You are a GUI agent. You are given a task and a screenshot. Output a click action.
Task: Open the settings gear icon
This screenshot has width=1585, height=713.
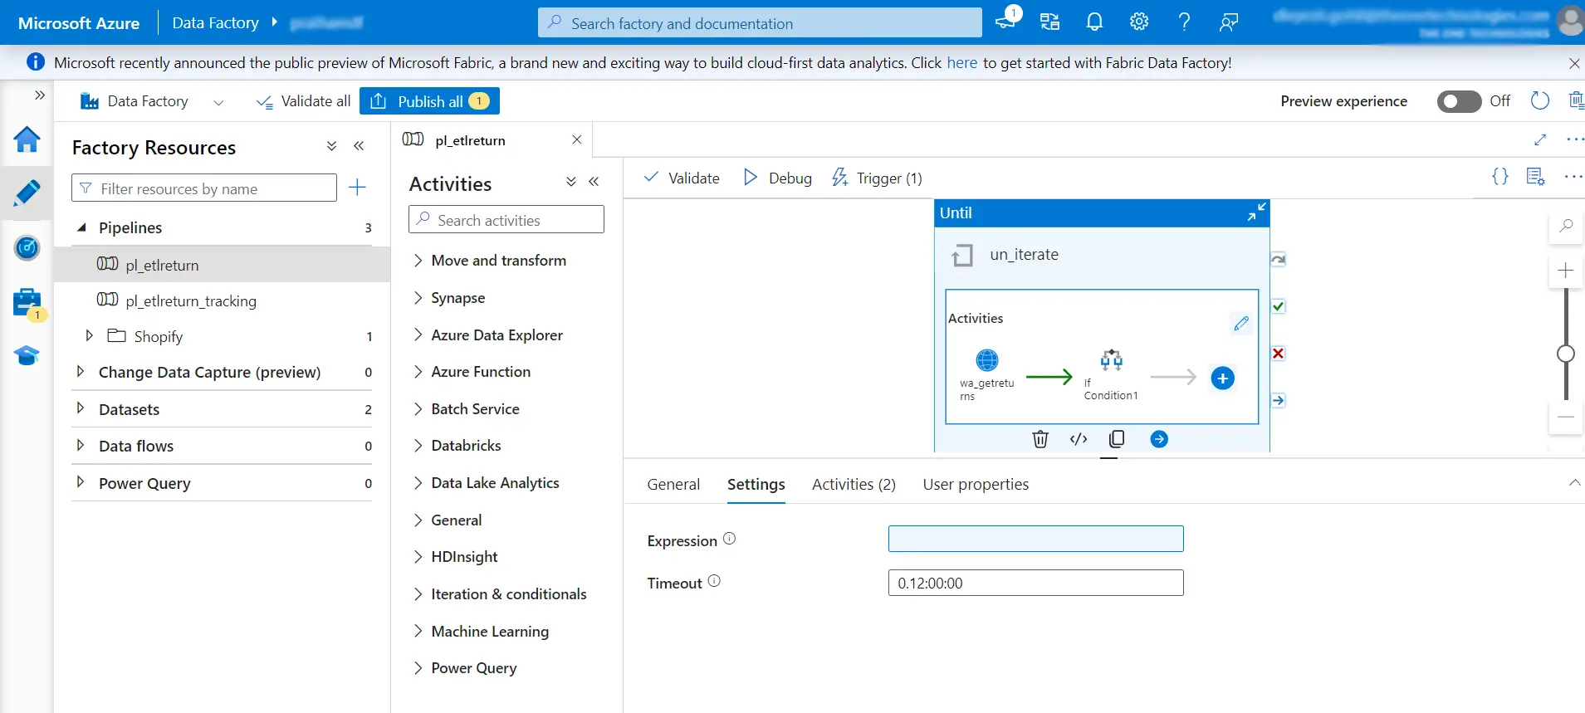click(1139, 22)
